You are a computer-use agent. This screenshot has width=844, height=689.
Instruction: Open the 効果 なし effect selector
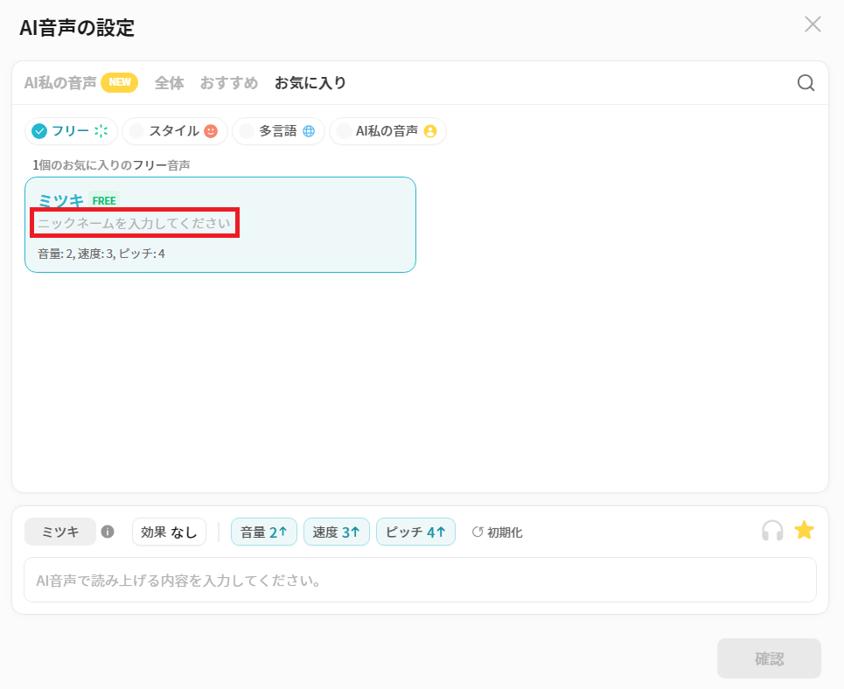(x=169, y=532)
